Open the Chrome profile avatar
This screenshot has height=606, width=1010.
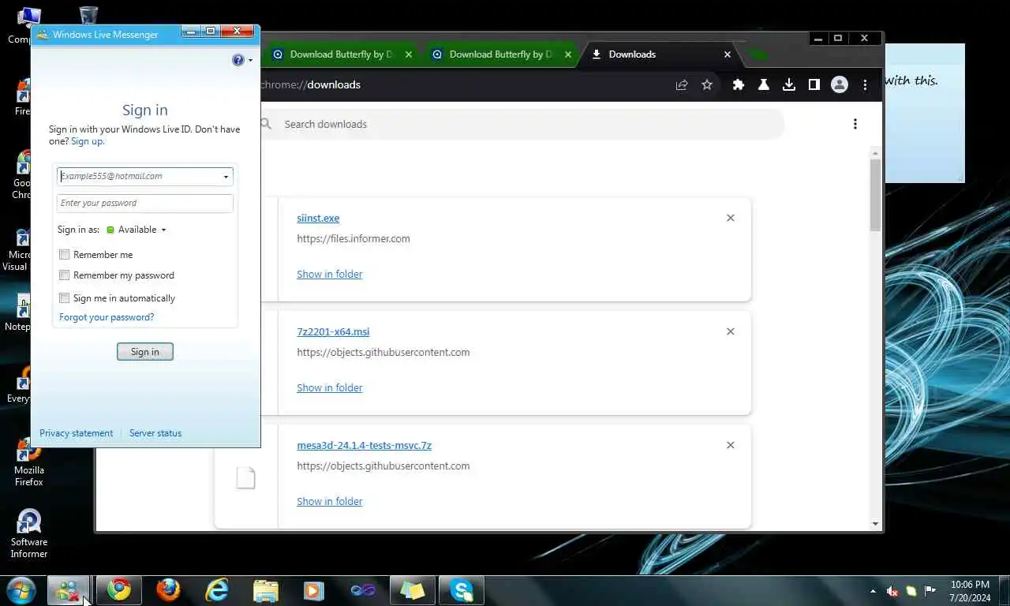[x=840, y=84]
